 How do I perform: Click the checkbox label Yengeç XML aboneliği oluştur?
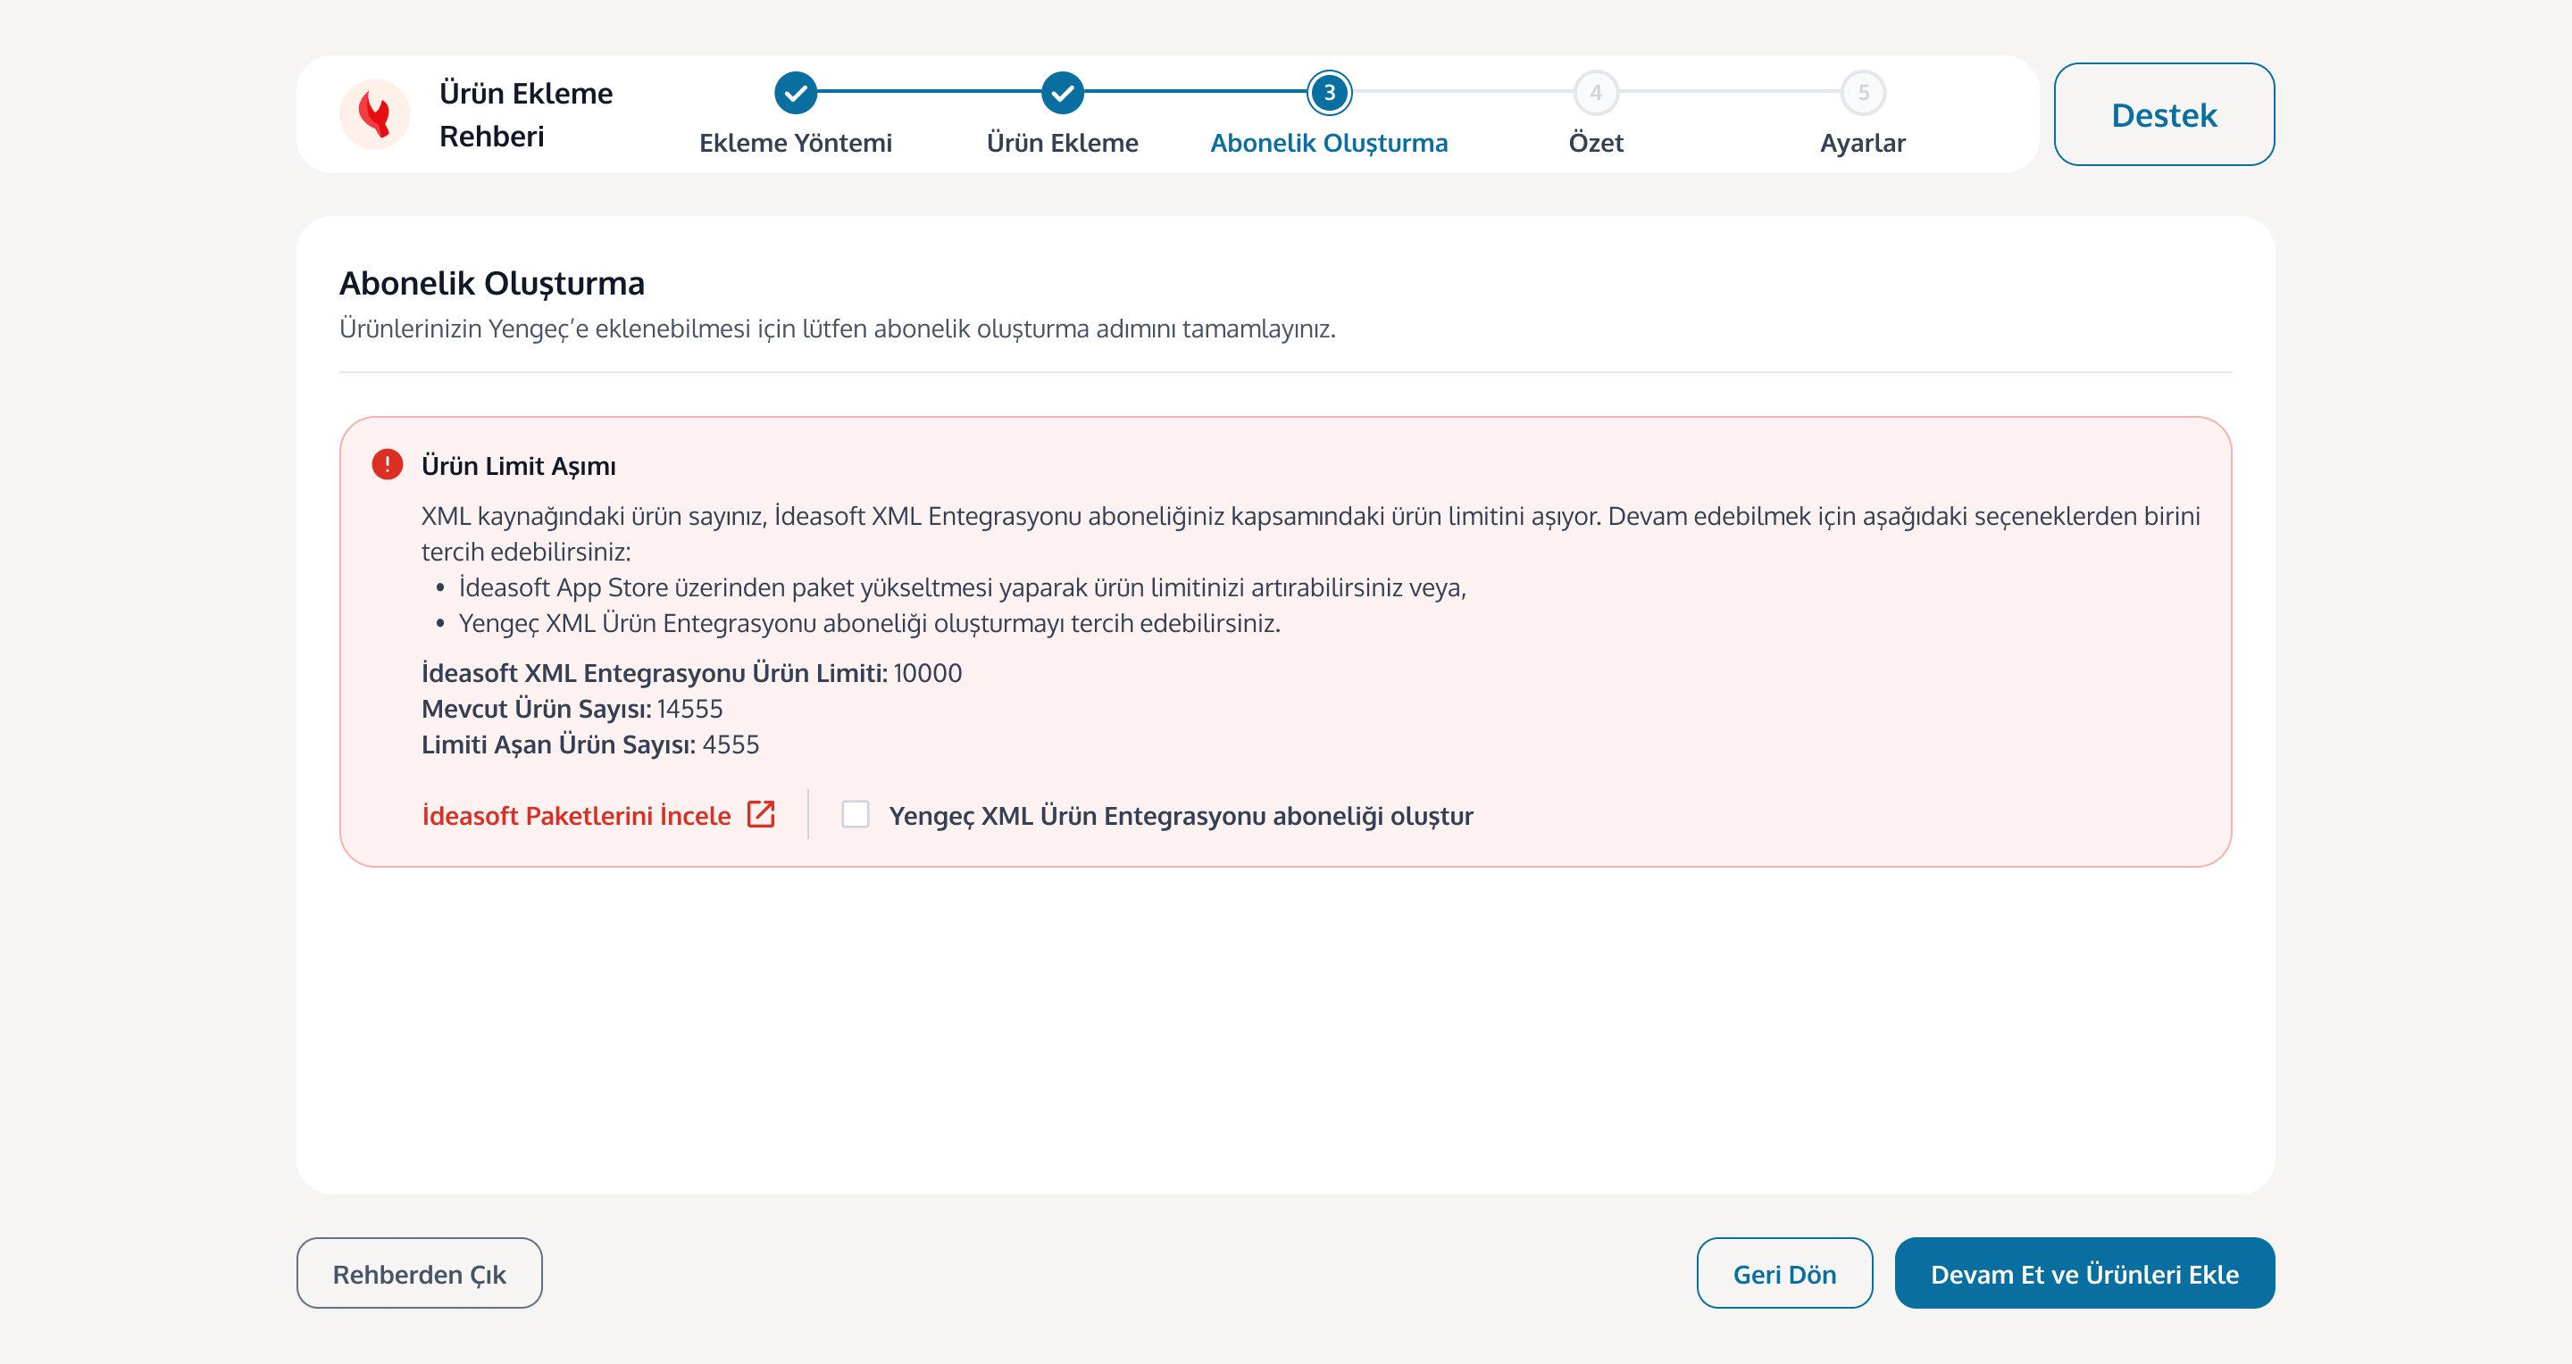tap(1182, 815)
